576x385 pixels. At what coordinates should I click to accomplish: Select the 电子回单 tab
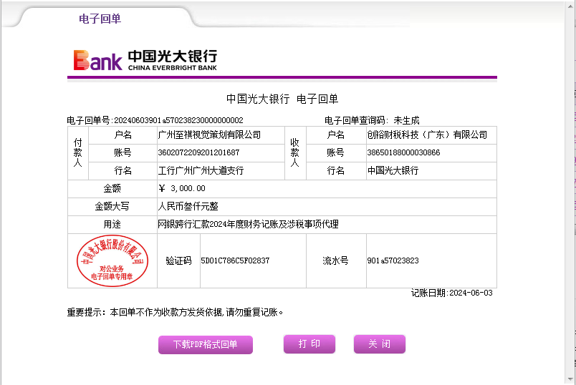point(100,19)
